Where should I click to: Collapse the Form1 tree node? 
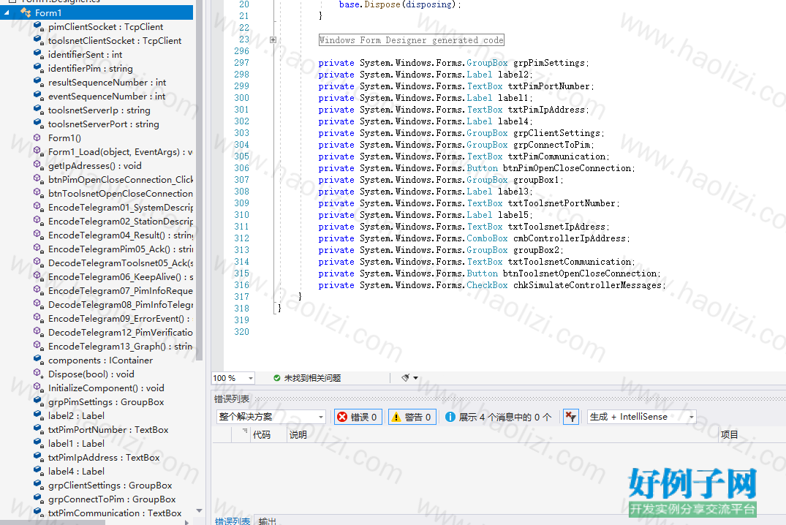(x=7, y=12)
